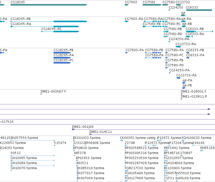Select EST EP09819.3prime

pos(86,148)
